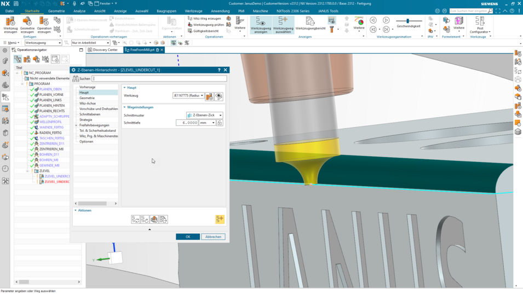Image resolution: width=523 pixels, height=294 pixels.
Task: Toggle toolpath display with eye icon in Anzeigen
Action: coord(331,21)
